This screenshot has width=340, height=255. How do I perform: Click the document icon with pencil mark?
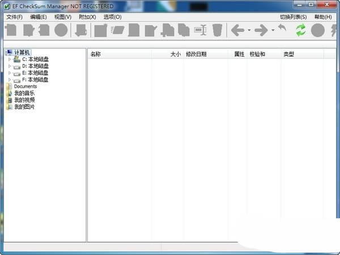pyautogui.click(x=151, y=31)
